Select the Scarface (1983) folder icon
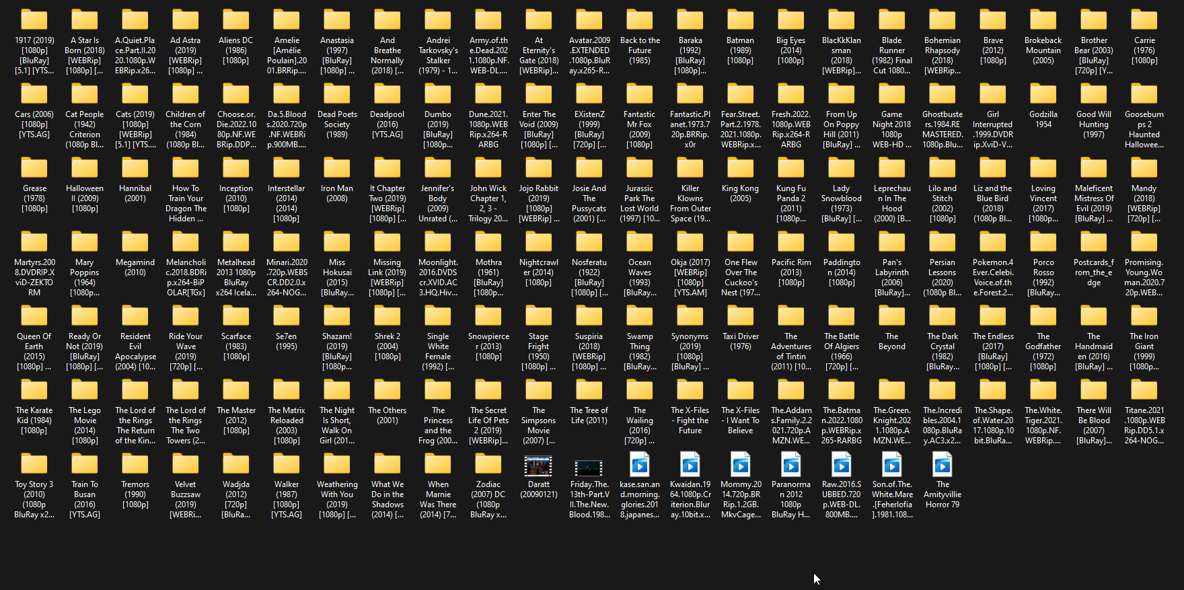This screenshot has height=590, width=1184. pos(236,316)
